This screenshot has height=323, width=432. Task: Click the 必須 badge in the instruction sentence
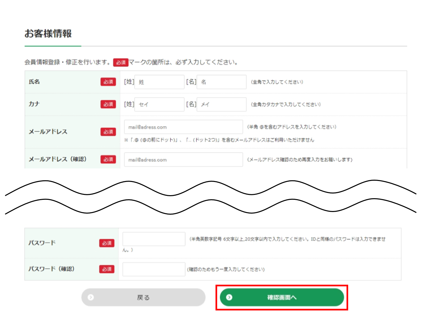[120, 62]
